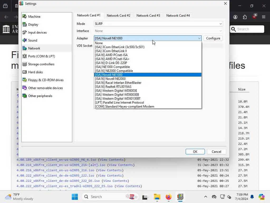This screenshot has width=270, height=203.
Task: Click the Size column header
Action: tap(242, 89)
